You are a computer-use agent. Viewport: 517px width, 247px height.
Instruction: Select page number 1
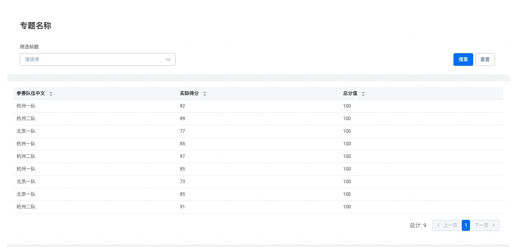466,225
